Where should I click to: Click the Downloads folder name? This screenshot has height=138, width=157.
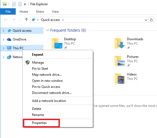click(135, 39)
